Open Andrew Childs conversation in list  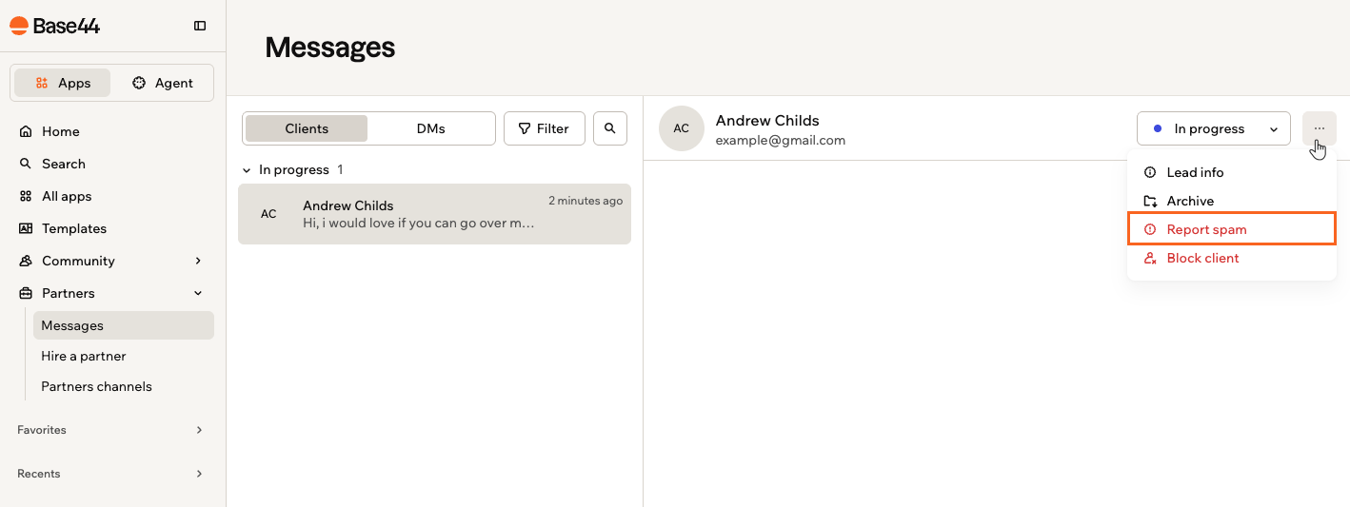tap(434, 214)
